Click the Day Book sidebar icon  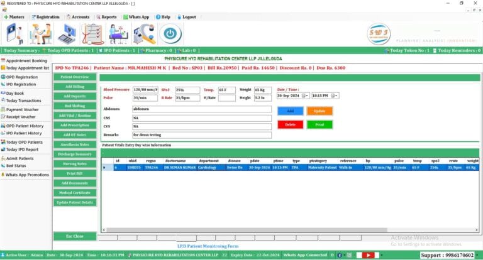point(3,93)
